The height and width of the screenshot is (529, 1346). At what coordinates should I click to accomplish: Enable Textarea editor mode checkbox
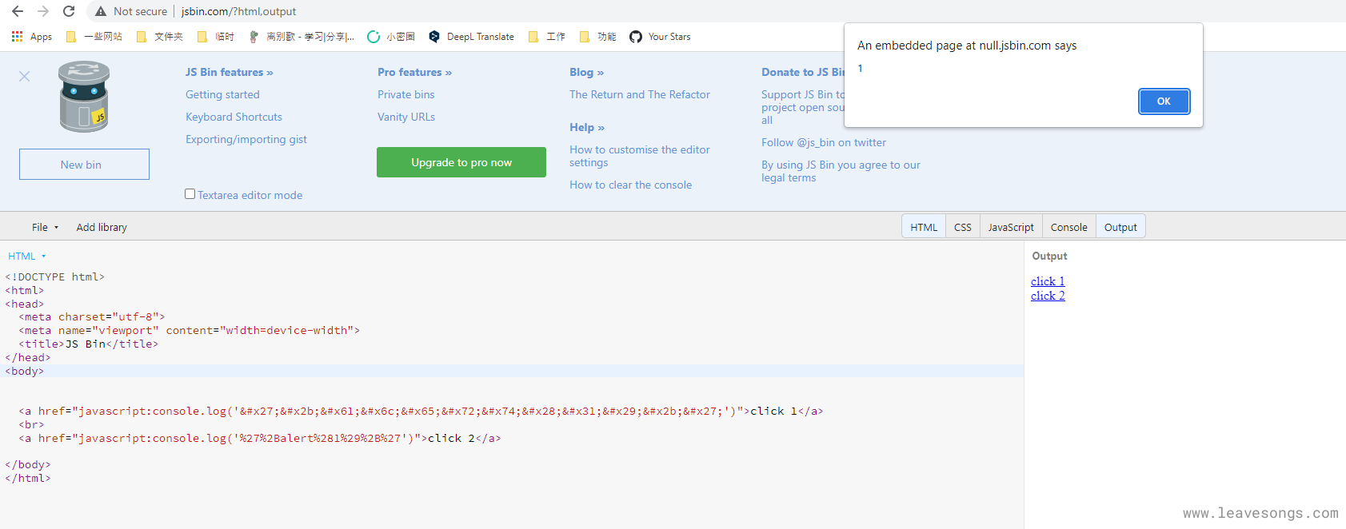[190, 194]
